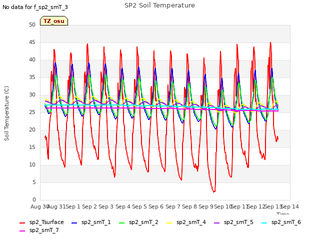Screen dimensions: 320x240
Task: Click the blue sp2_smT_1 legend swatch
Action: (74, 223)
